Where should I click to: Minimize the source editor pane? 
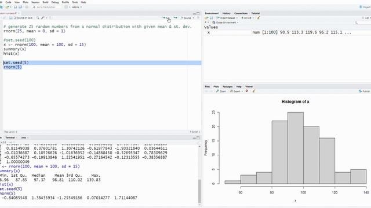(x=194, y=13)
